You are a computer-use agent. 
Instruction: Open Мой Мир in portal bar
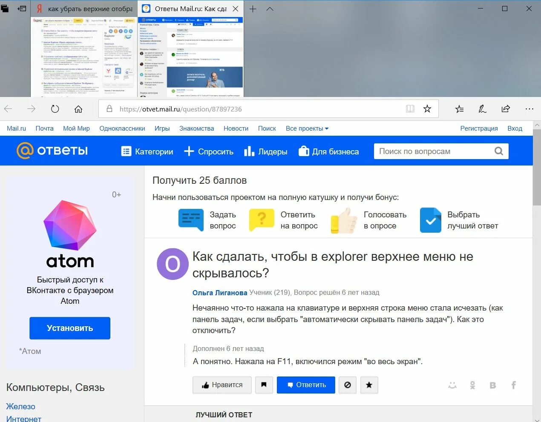(76, 128)
